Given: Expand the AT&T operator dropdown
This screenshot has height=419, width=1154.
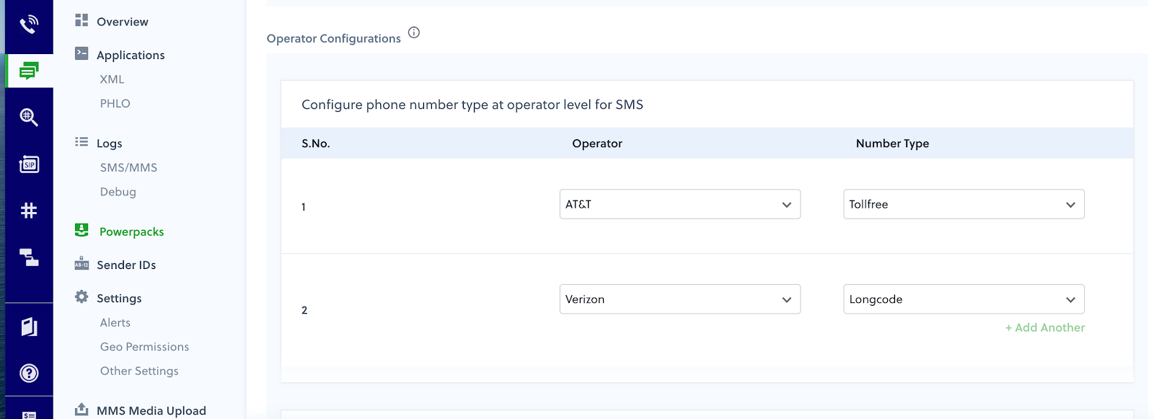Looking at the screenshot, I should pos(679,204).
